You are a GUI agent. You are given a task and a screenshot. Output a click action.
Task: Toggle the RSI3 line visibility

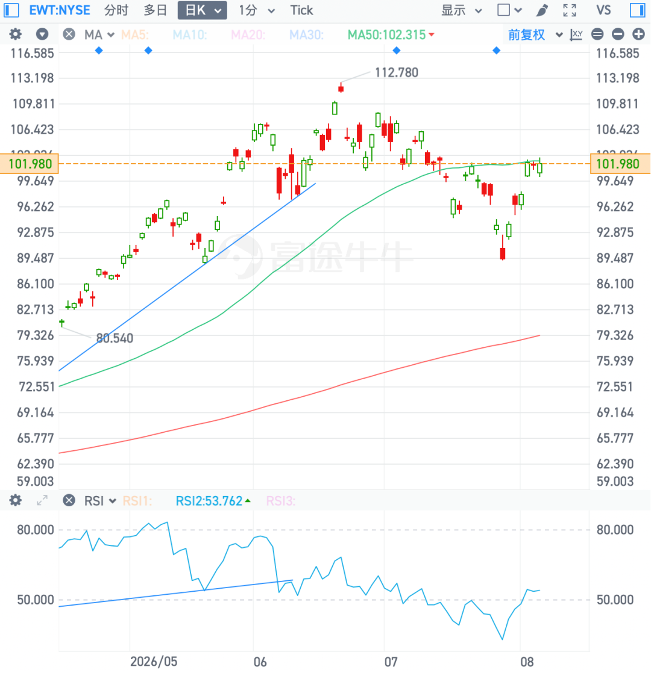pyautogui.click(x=281, y=500)
